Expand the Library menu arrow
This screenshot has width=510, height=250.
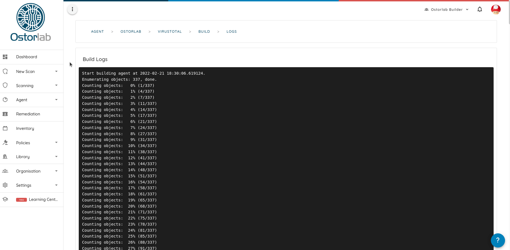click(56, 156)
